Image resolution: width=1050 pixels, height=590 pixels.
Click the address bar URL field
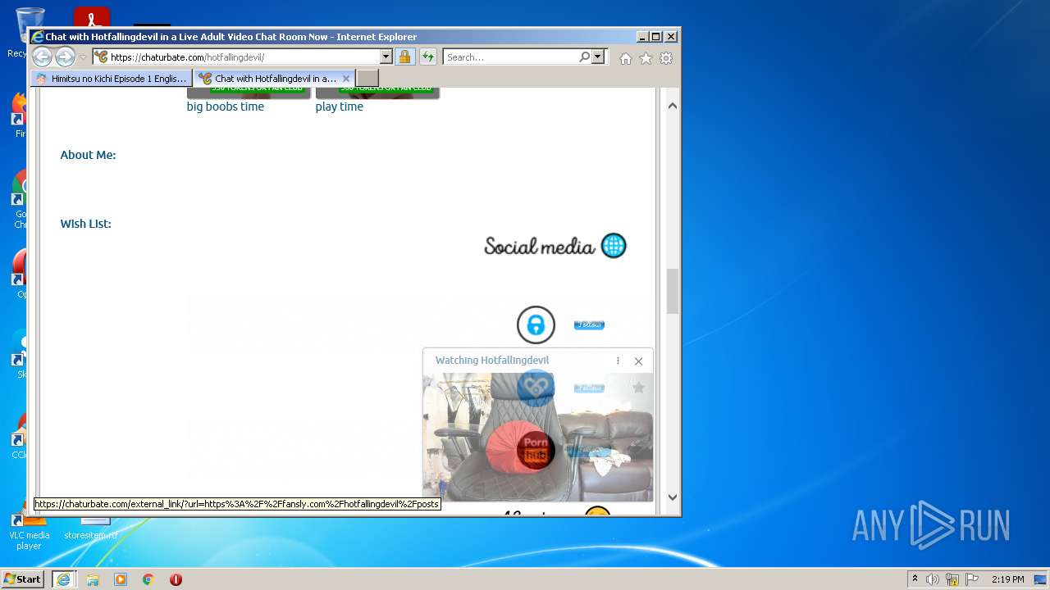(242, 57)
